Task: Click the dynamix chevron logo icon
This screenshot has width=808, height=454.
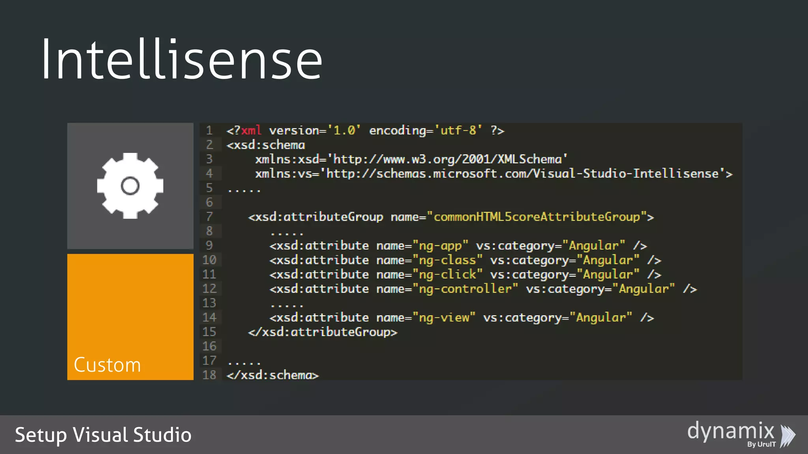Action: [788, 436]
